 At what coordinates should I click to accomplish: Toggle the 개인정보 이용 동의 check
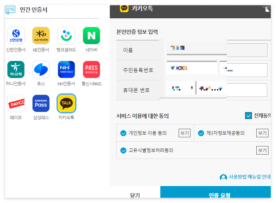[x=123, y=133]
